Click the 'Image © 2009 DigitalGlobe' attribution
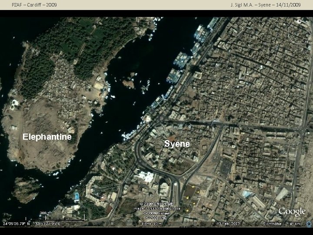 tap(156, 208)
